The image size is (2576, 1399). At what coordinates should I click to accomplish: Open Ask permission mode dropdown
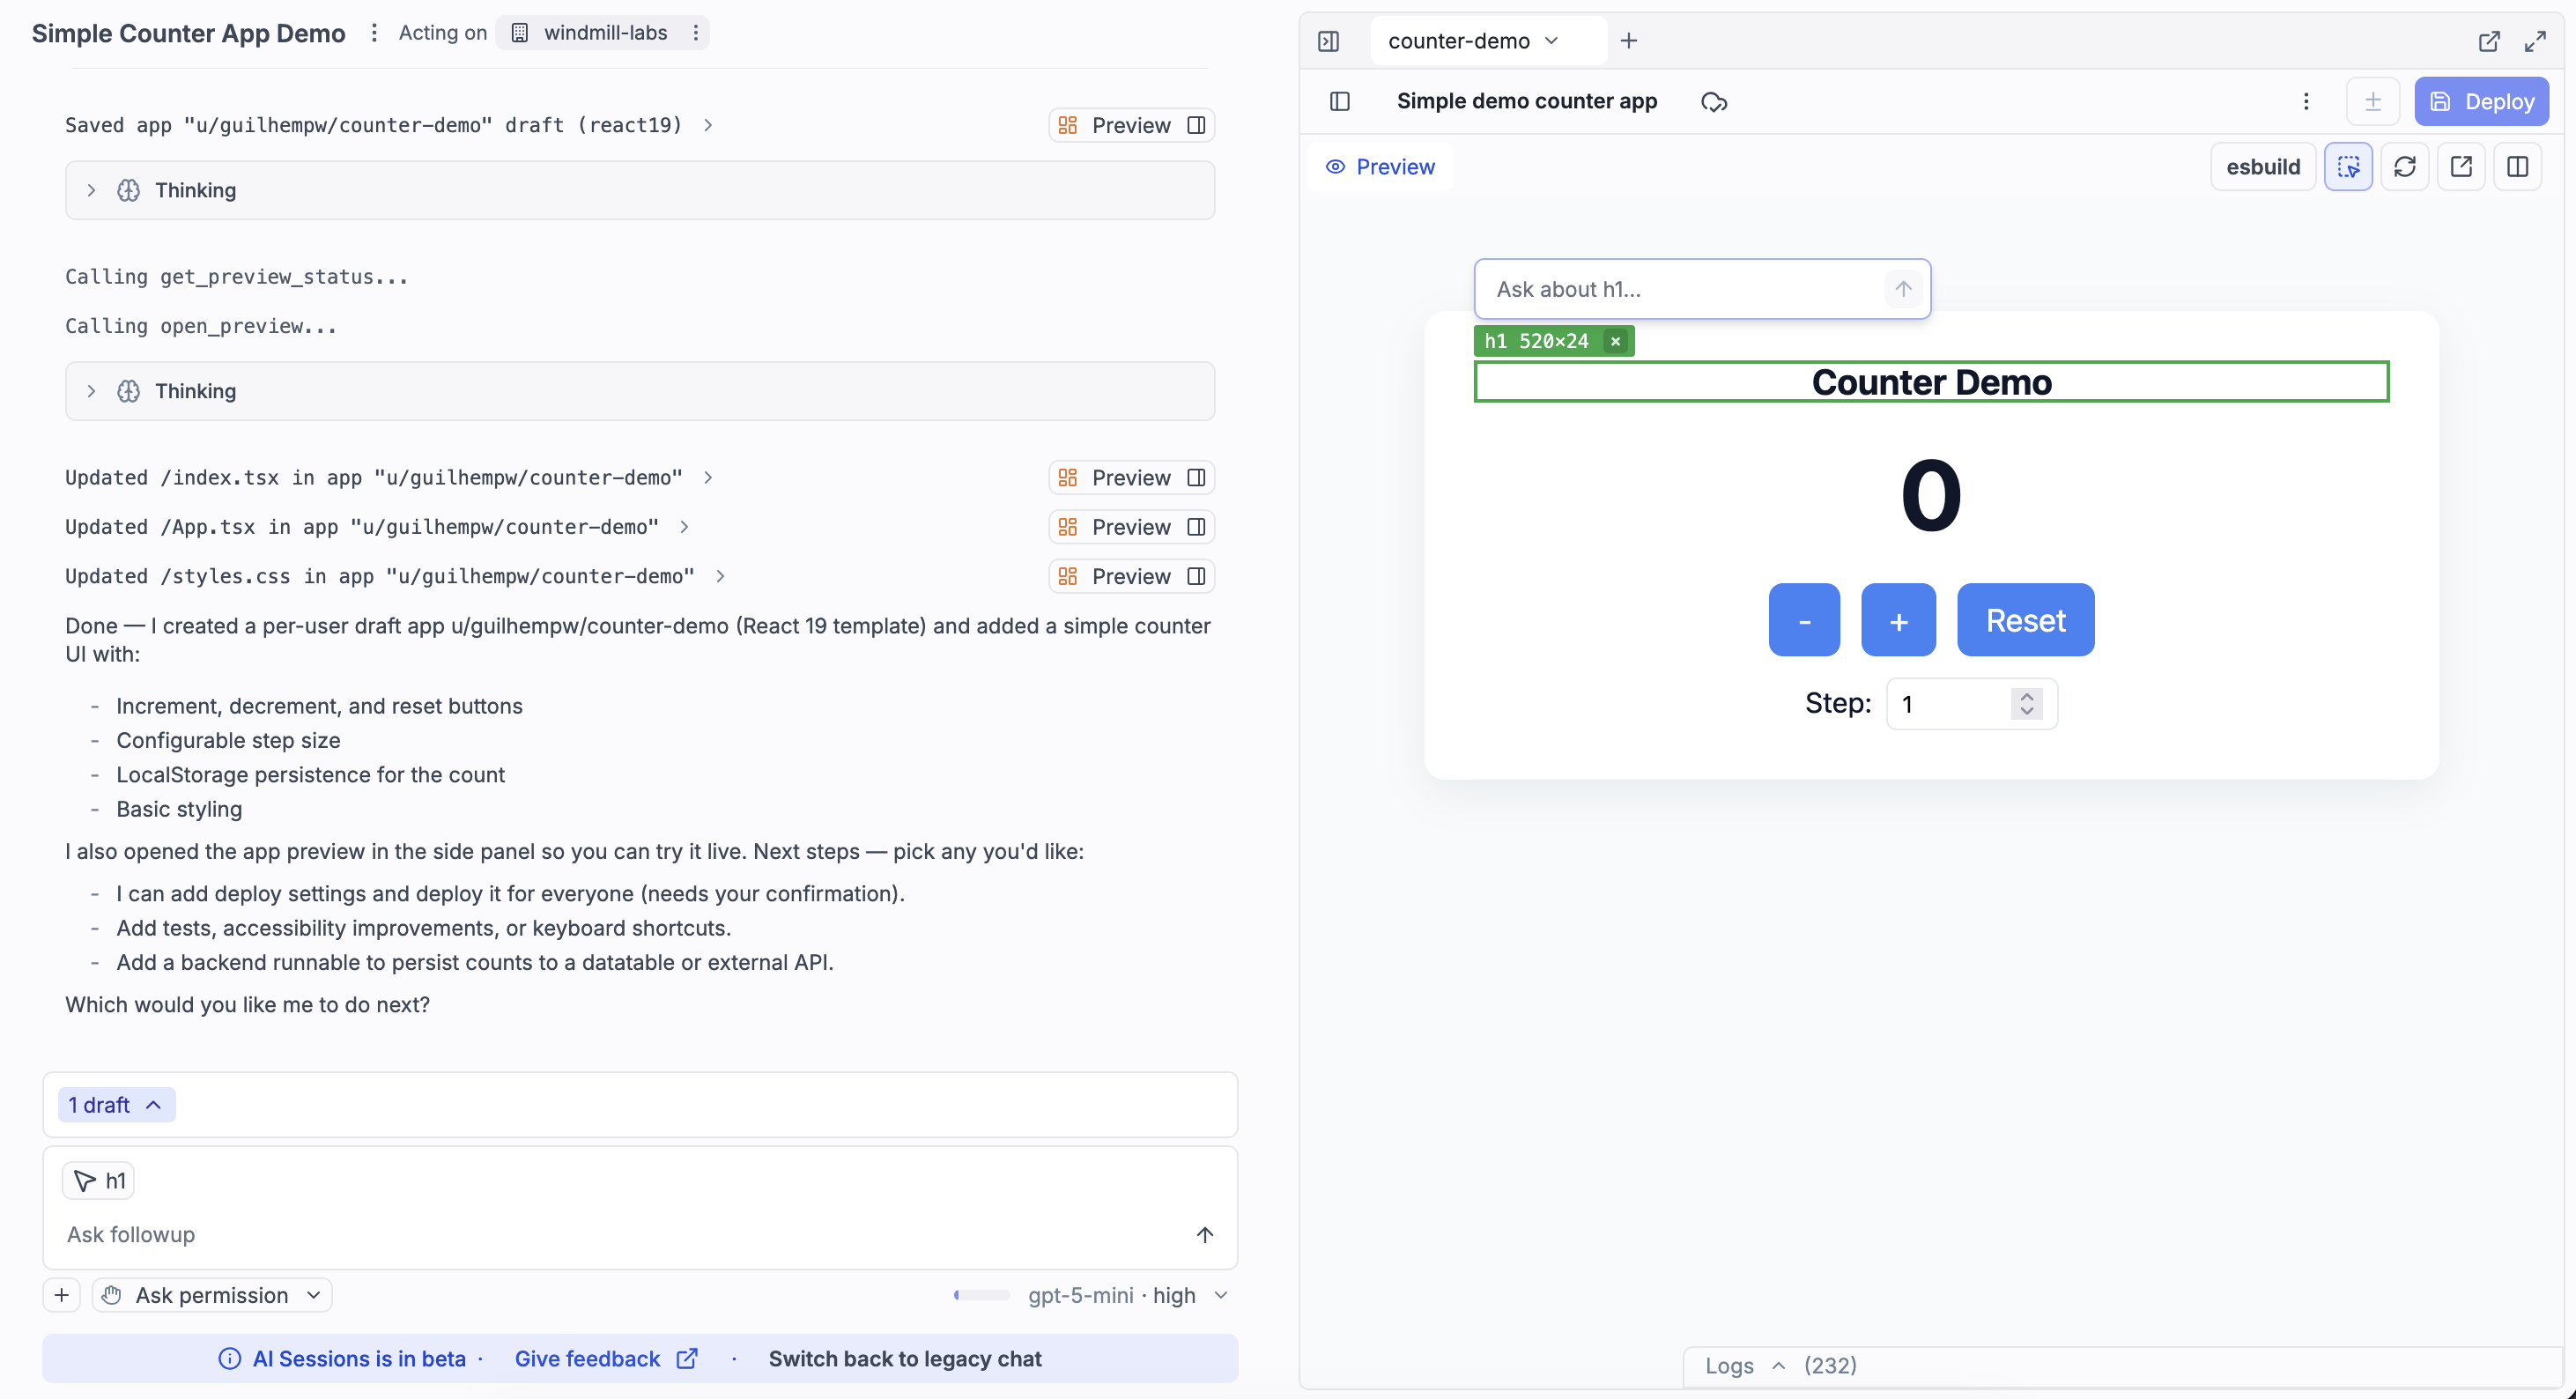click(212, 1295)
